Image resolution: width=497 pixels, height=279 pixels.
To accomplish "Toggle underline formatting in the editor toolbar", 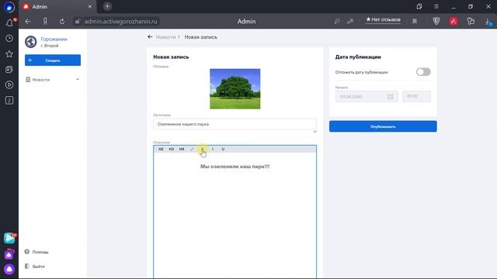I will tap(223, 149).
